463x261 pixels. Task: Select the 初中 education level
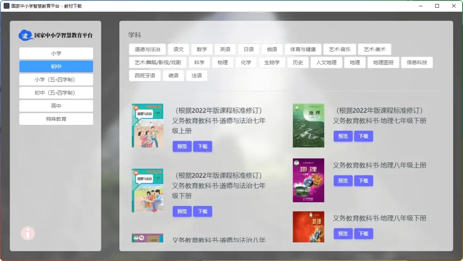tap(56, 66)
